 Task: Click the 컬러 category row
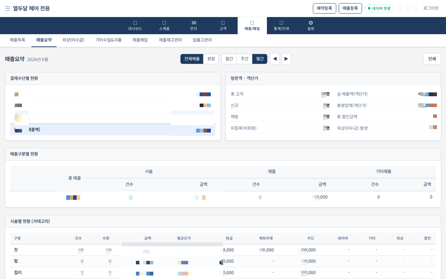pos(223,272)
